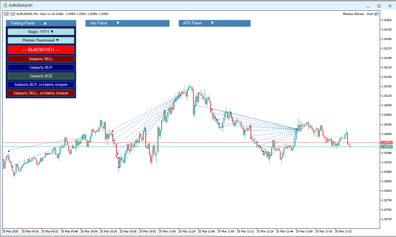Select the red 1.15973 price label
Screen dimensions: 396x237
tap(387, 143)
